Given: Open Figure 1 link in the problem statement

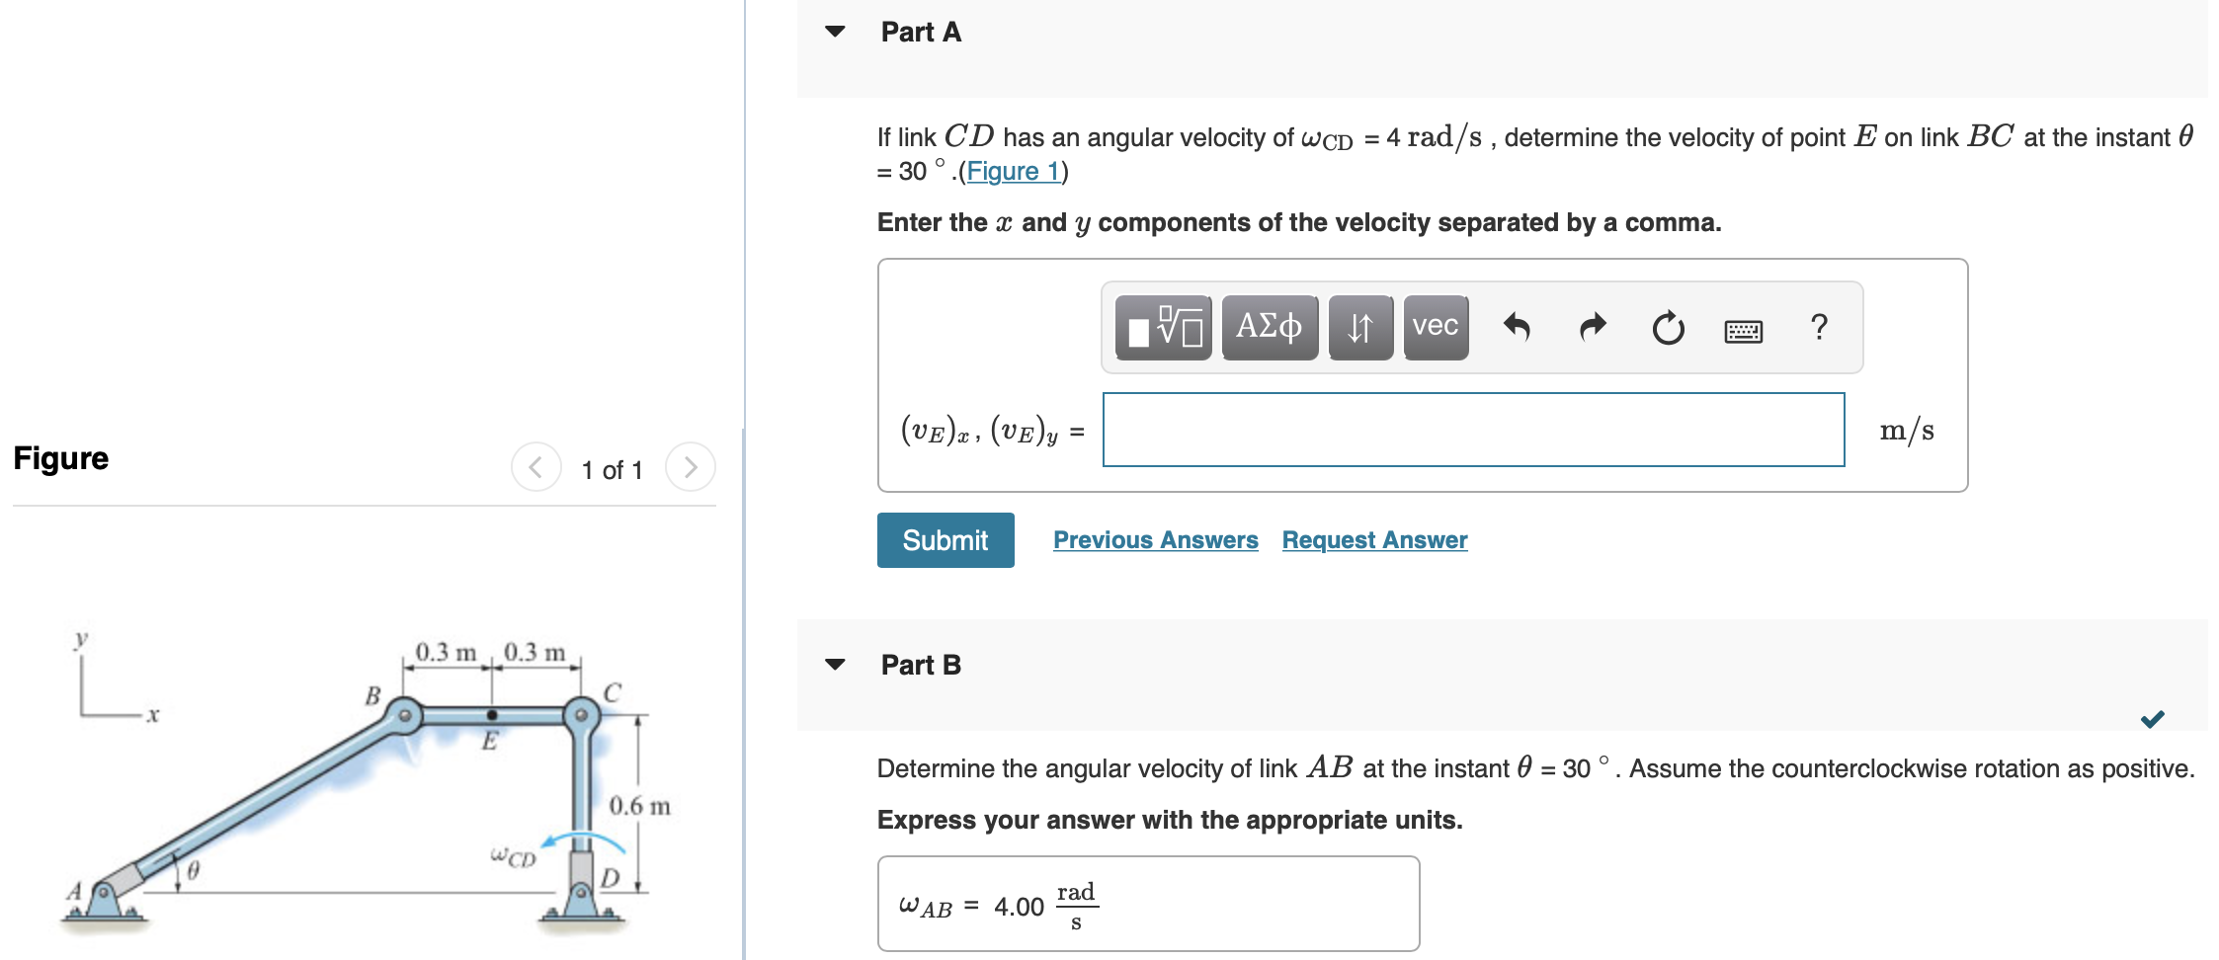Looking at the screenshot, I should (x=1013, y=170).
